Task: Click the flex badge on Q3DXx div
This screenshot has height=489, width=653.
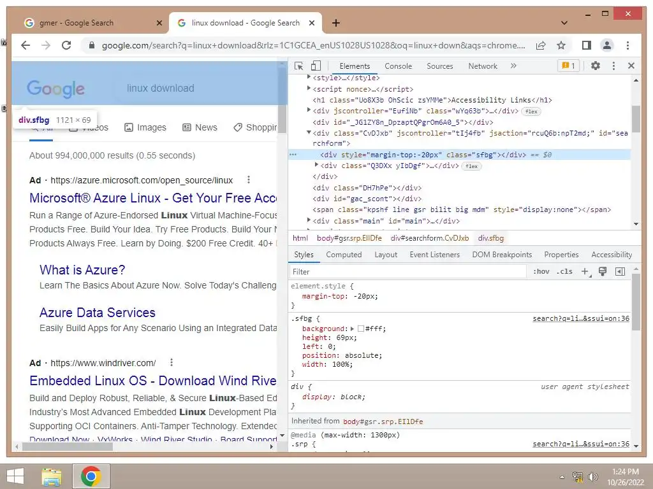Action: [x=471, y=166]
